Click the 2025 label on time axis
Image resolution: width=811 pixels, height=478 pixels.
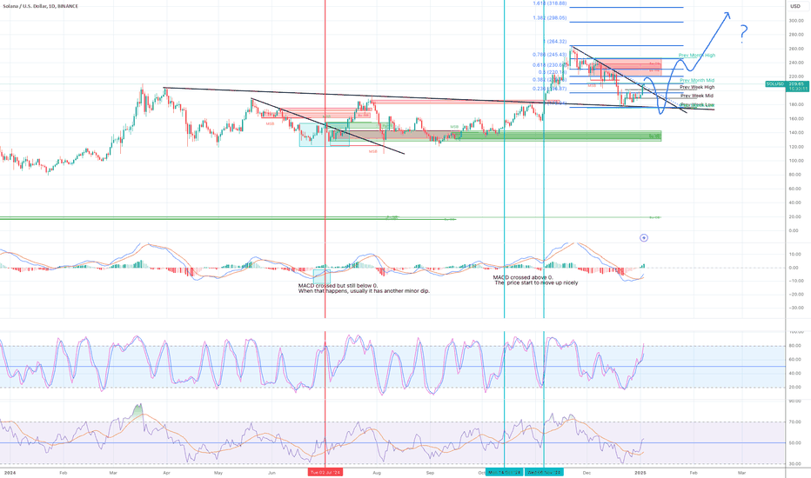point(640,472)
